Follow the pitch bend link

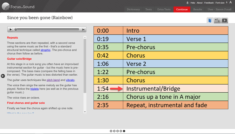coord(53,80)
